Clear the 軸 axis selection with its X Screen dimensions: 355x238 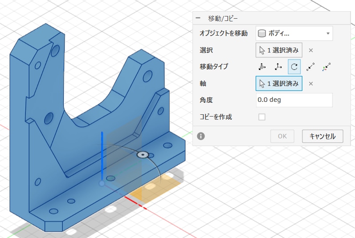click(x=311, y=84)
